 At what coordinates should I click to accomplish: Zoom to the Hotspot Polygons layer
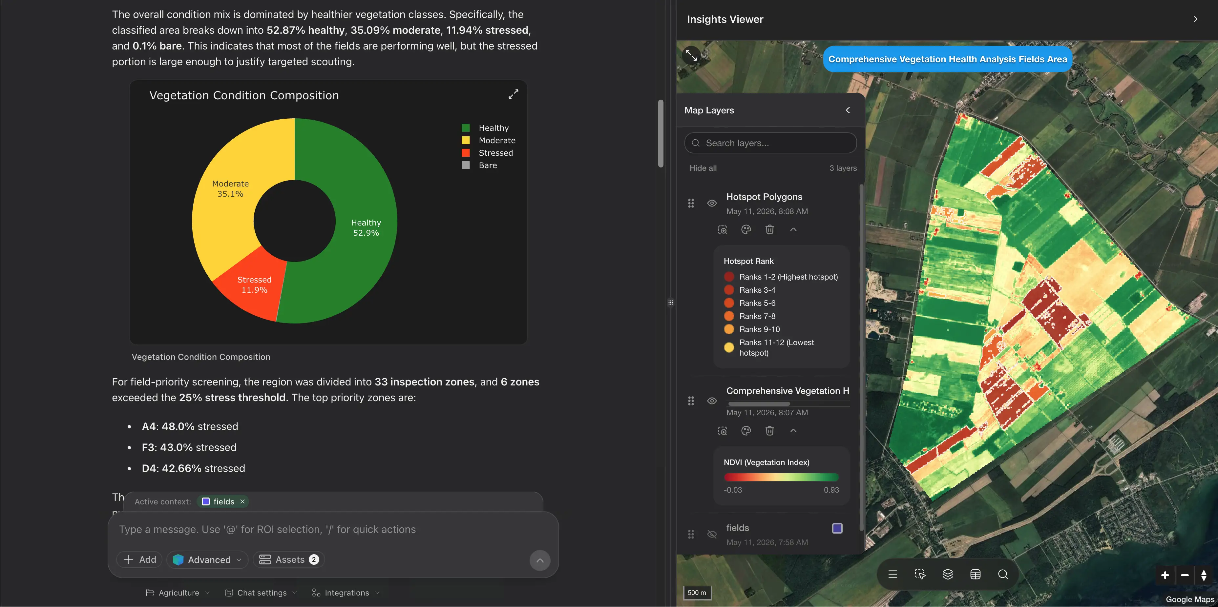click(x=723, y=229)
